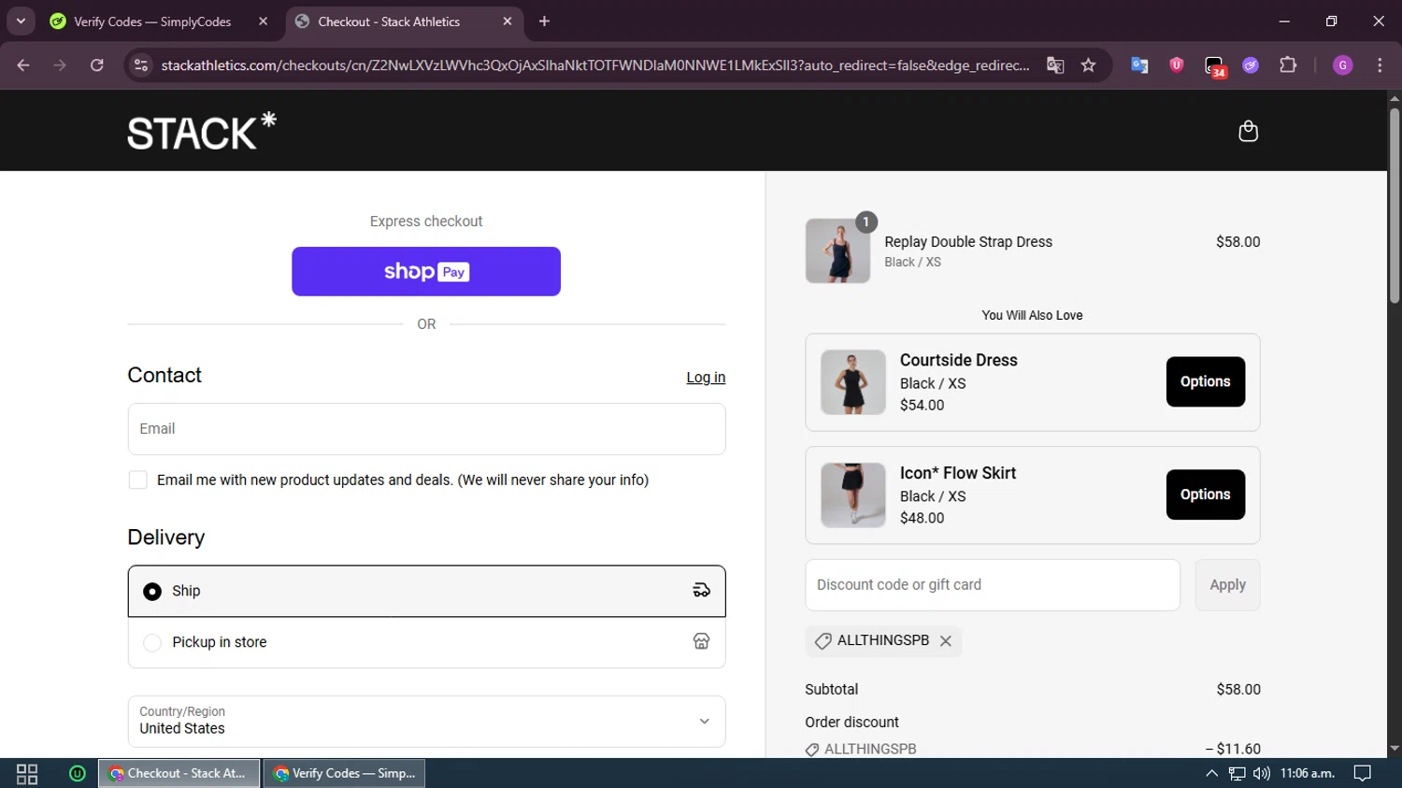This screenshot has width=1402, height=788.
Task: Select the Pickup in store option
Action: pyautogui.click(x=426, y=642)
